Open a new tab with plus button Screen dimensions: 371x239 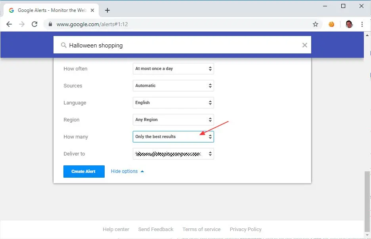(x=107, y=10)
